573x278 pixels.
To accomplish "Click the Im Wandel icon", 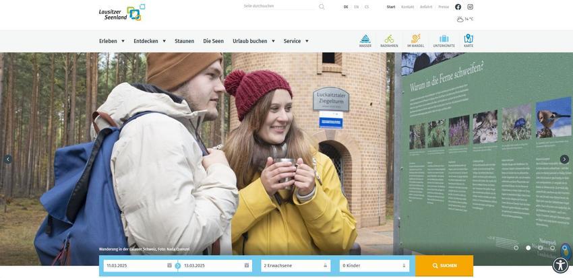I will coord(415,40).
